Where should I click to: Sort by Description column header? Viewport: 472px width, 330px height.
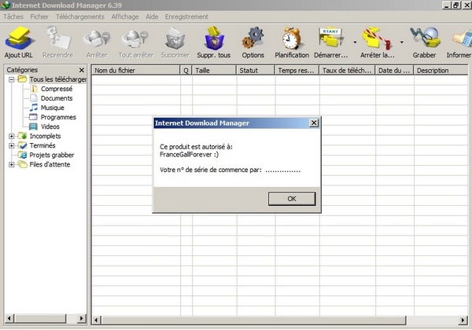(x=441, y=71)
